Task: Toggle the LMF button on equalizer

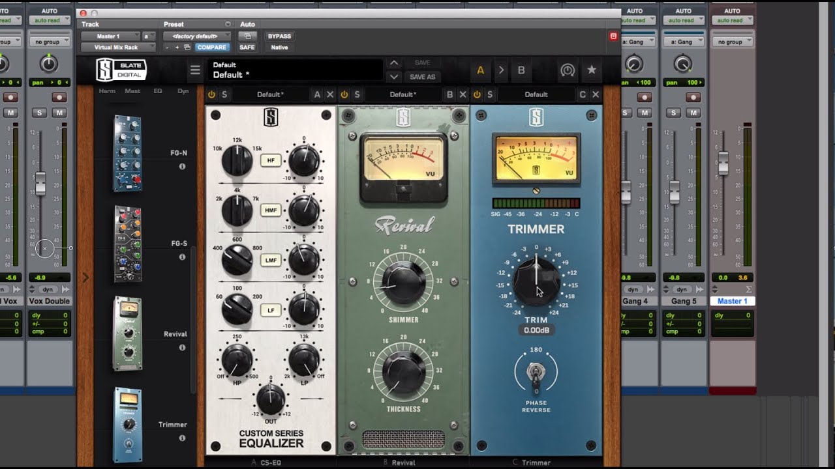Action: pos(271,260)
